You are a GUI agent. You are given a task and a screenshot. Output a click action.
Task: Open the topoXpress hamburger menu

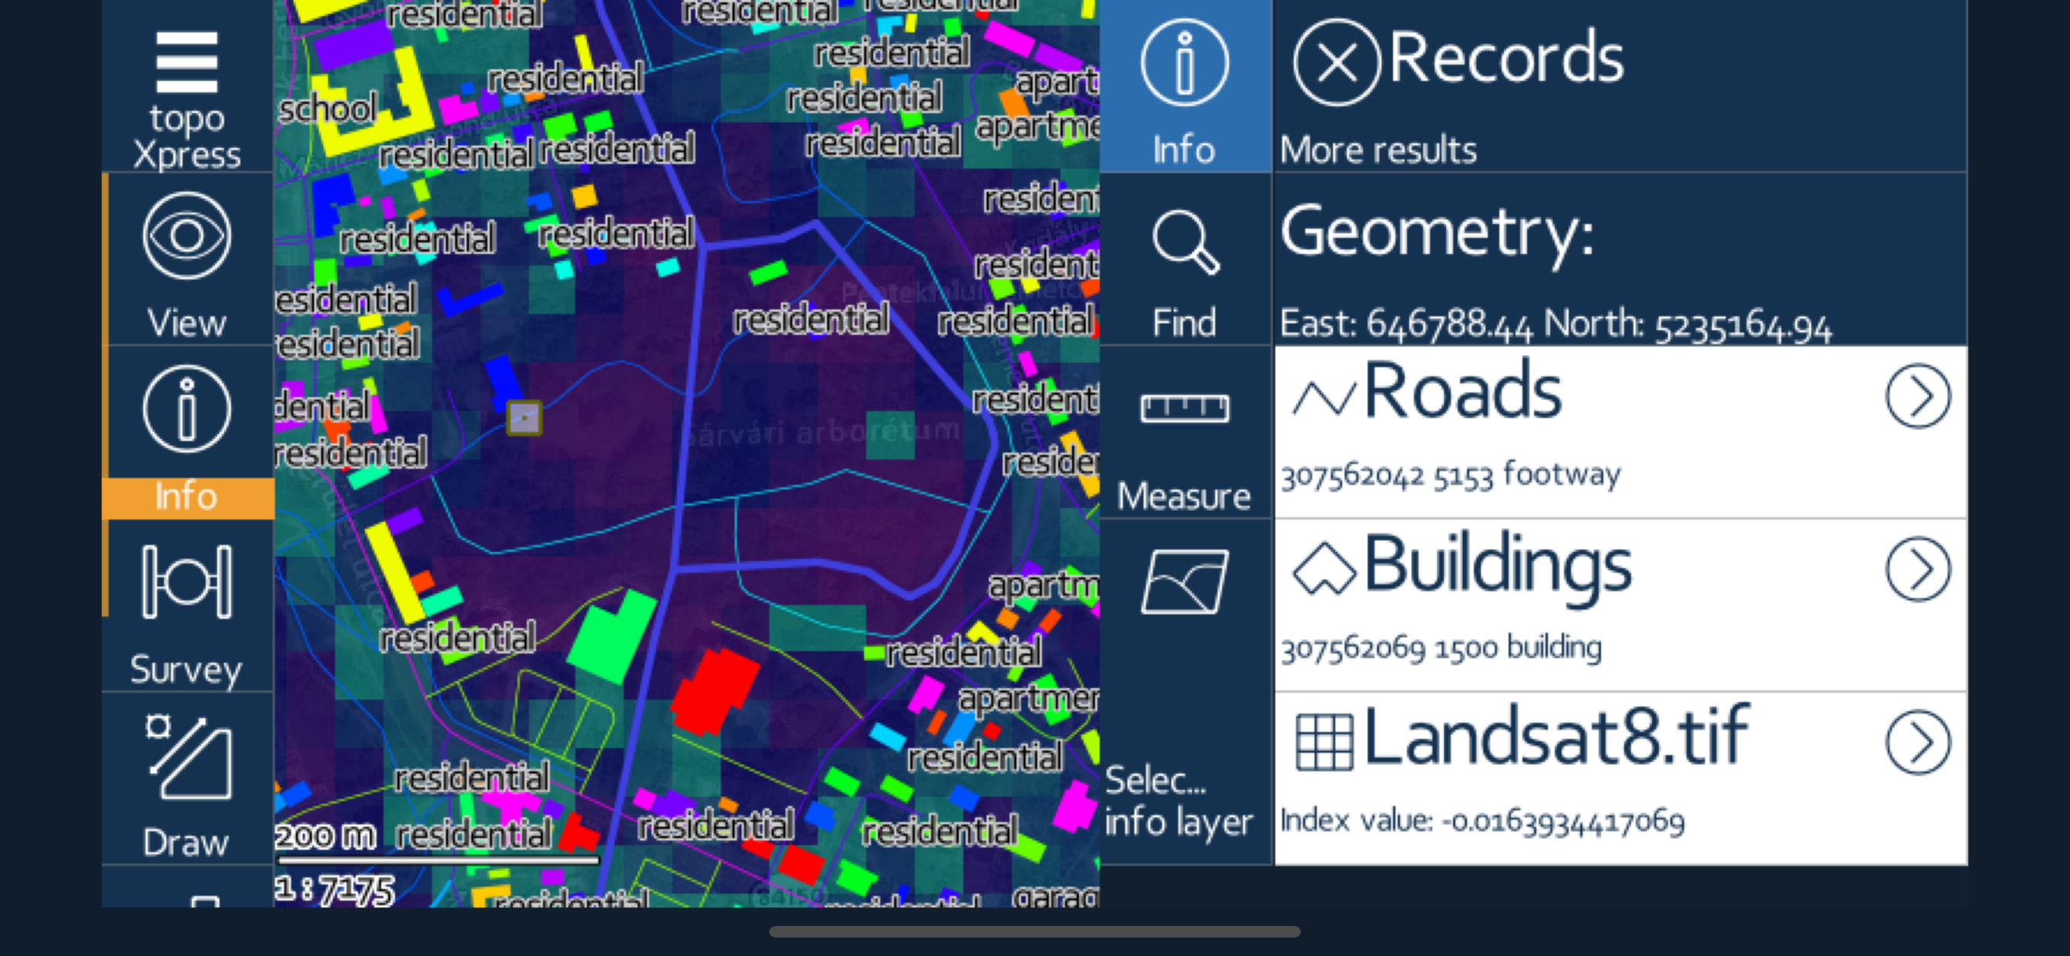click(186, 62)
